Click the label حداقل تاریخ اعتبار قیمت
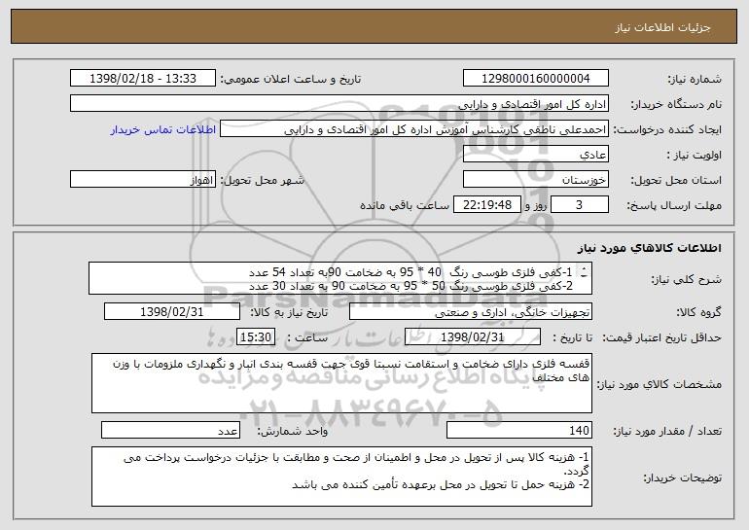749x530 pixels. 662,338
